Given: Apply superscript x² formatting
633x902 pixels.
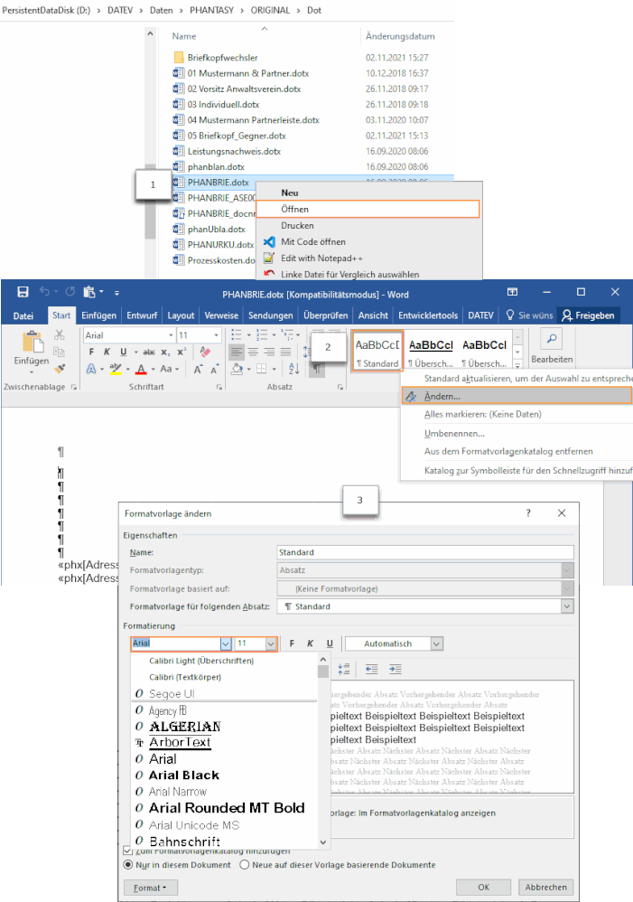Looking at the screenshot, I should click(182, 352).
